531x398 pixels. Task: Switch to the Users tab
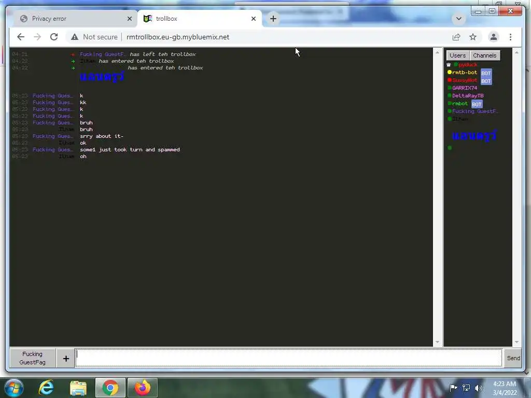[x=458, y=55]
